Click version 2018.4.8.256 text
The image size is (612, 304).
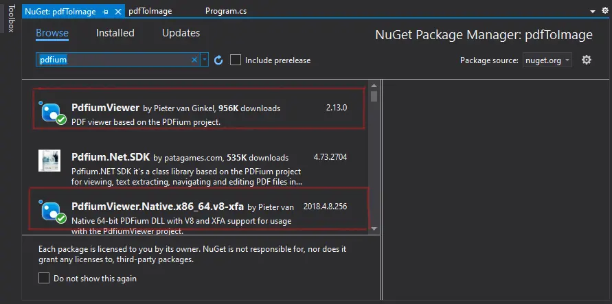pos(325,207)
